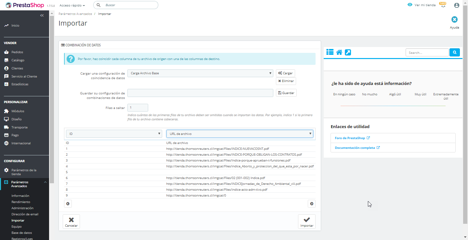
Task: Click the Filas a saltar input field
Action: pyautogui.click(x=138, y=108)
